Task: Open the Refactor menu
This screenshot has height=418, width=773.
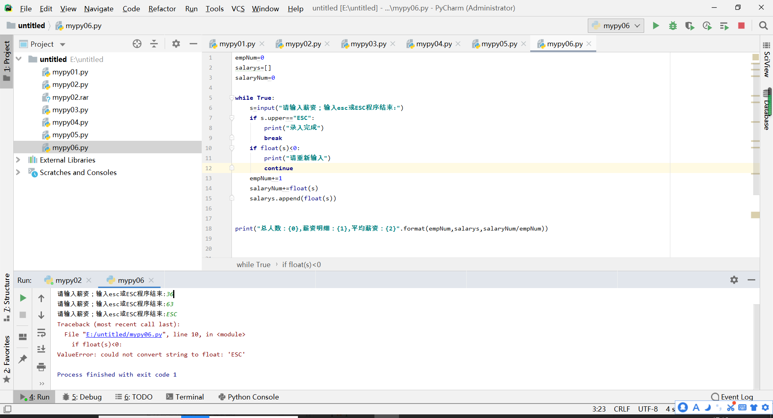Action: tap(162, 8)
